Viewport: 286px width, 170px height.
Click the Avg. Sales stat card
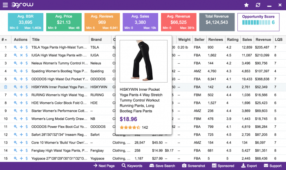[140, 22]
